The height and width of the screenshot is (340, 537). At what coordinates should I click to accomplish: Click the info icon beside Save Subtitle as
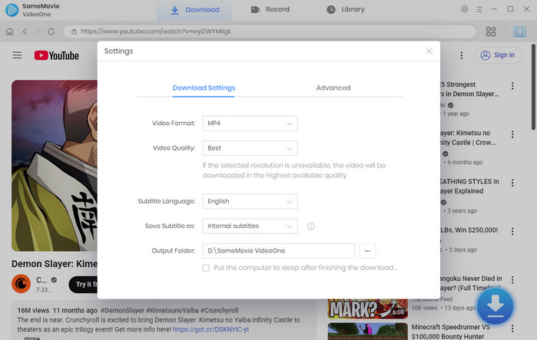point(310,226)
